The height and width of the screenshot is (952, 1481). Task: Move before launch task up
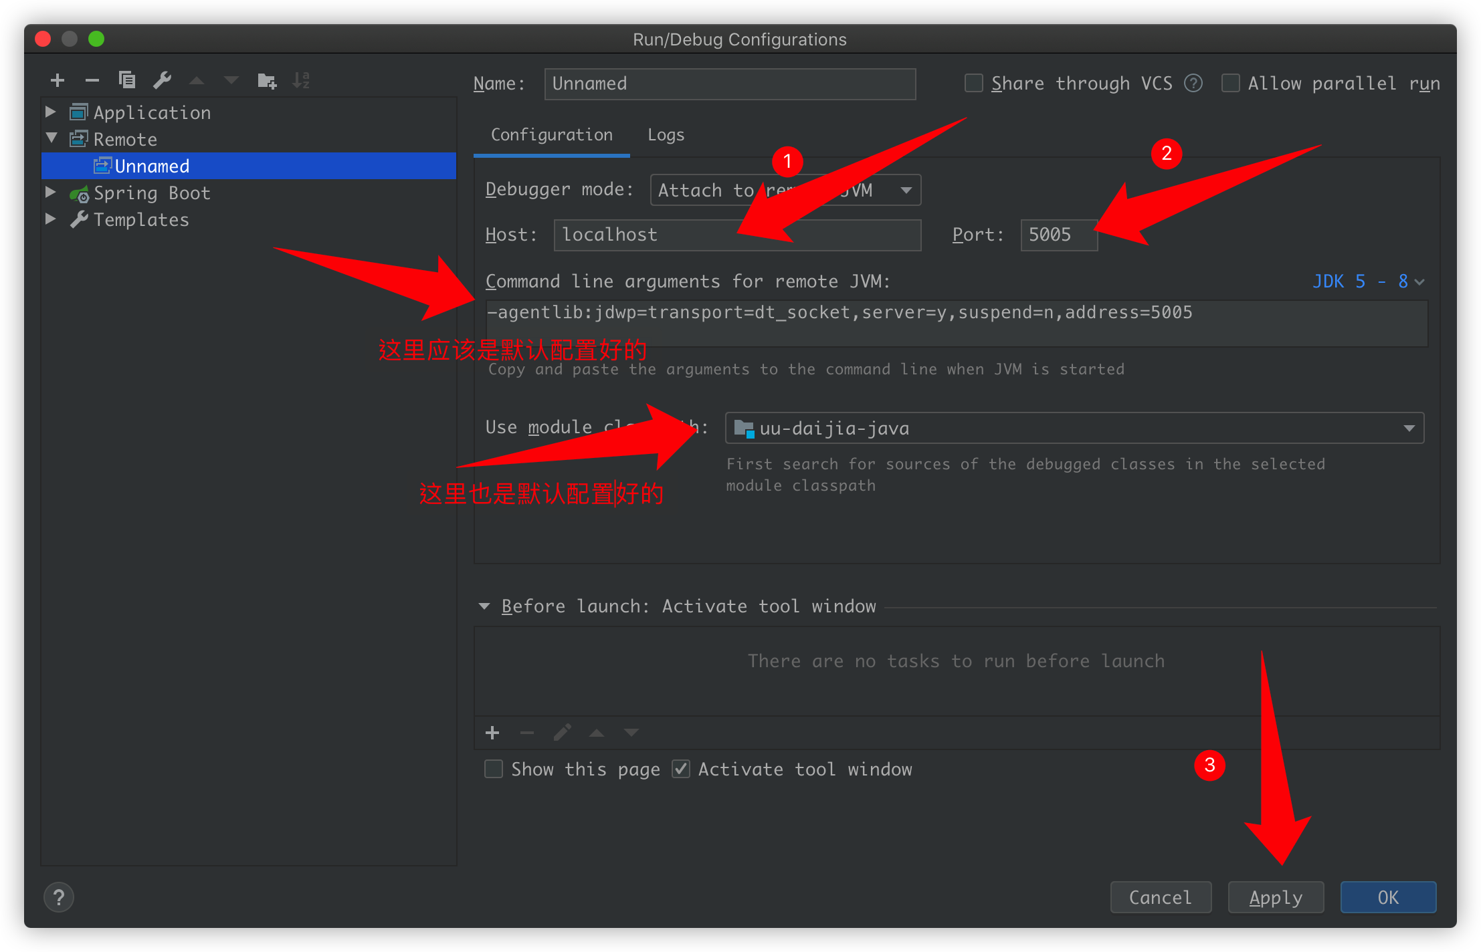pos(597,733)
